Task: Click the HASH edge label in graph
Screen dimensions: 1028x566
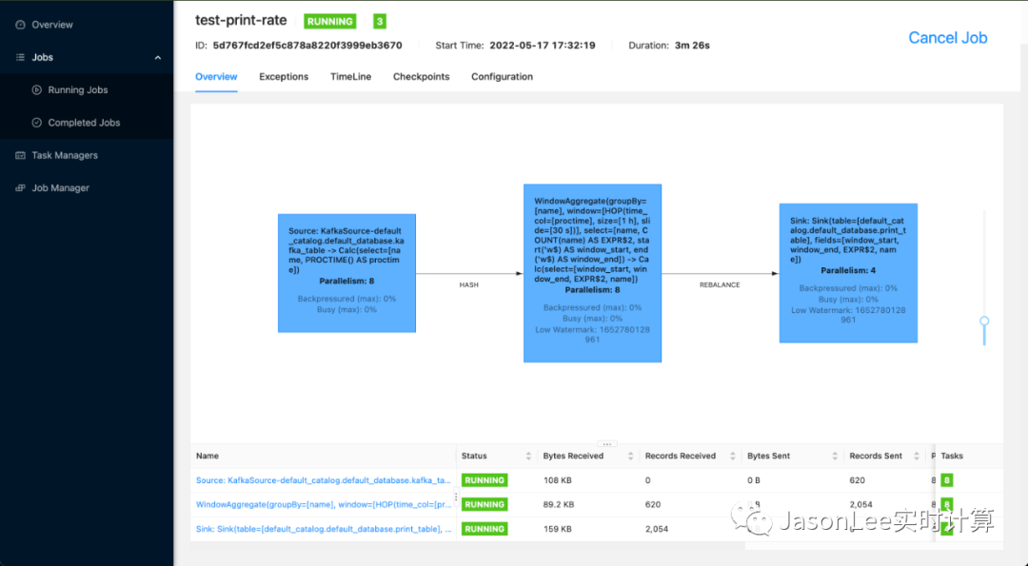Action: coord(468,285)
